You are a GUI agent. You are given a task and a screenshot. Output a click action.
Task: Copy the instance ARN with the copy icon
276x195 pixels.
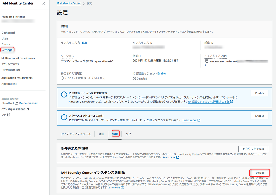tap(207, 61)
